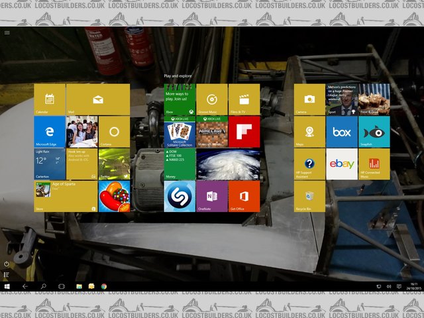Image resolution: width=424 pixels, height=318 pixels.
Task: Click the taskbar clock and date
Action: pyautogui.click(x=413, y=286)
